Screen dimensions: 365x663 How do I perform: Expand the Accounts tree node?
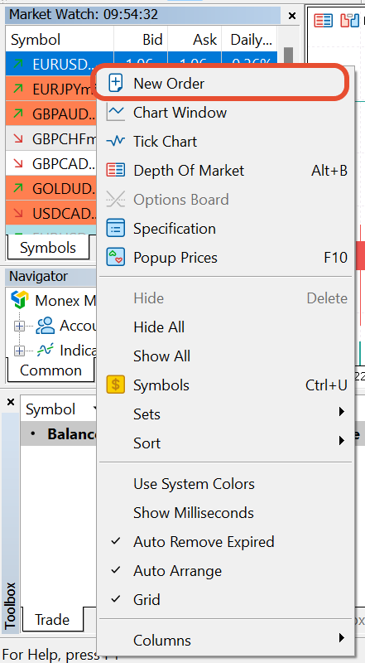click(x=19, y=326)
